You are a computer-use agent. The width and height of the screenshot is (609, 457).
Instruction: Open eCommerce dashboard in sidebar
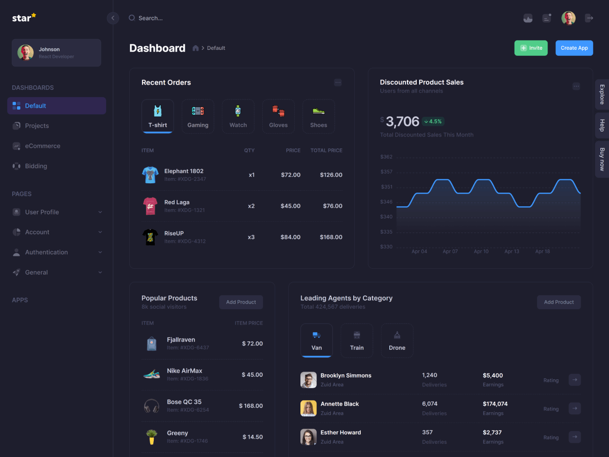tap(43, 146)
